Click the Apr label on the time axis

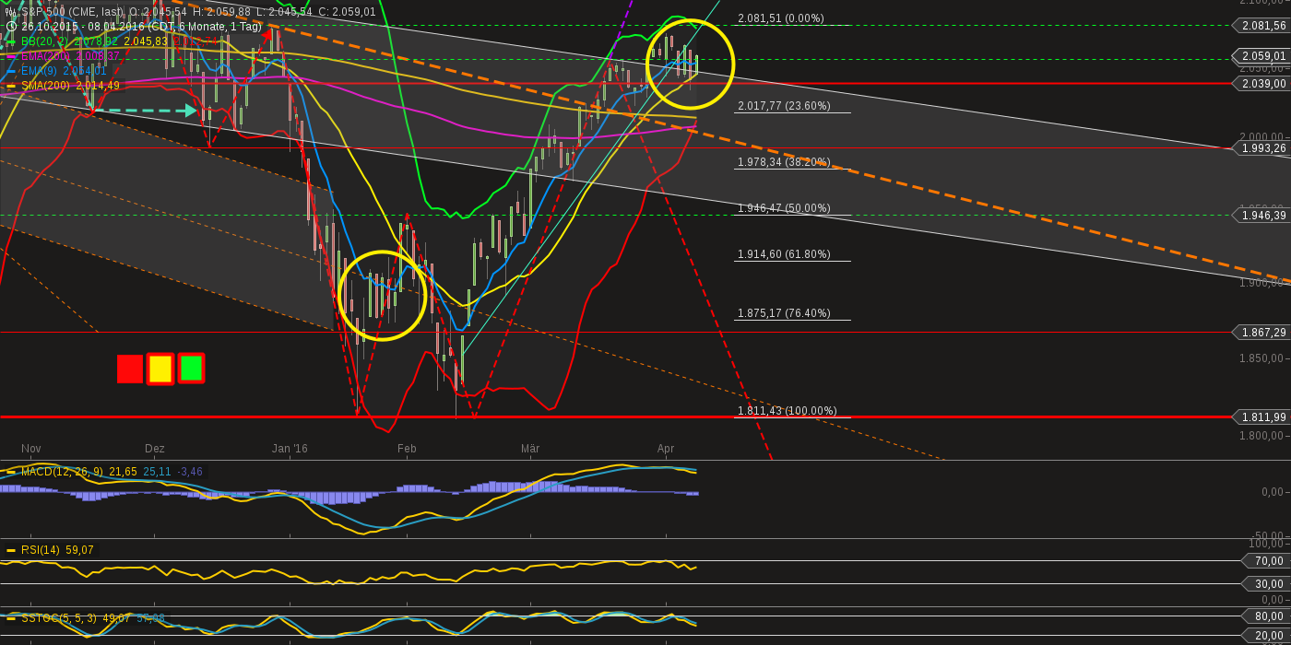pyautogui.click(x=666, y=449)
